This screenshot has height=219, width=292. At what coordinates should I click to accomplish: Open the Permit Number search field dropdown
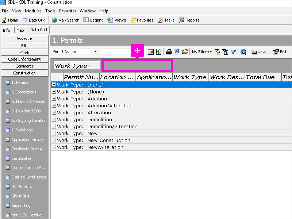tap(95, 51)
